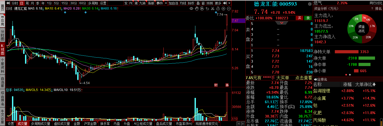Viewport: 383px width, 126px height.
Task: Select the 周 weekly period
Action: (27, 3)
